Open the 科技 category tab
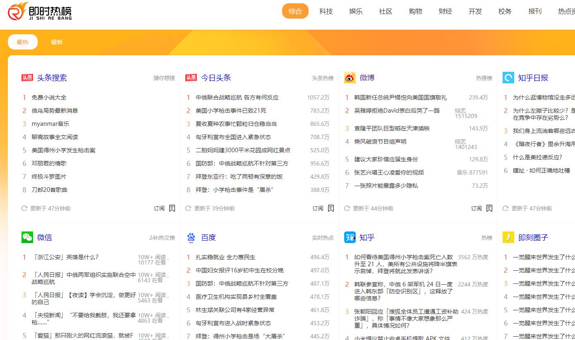The image size is (575, 340). [326, 11]
